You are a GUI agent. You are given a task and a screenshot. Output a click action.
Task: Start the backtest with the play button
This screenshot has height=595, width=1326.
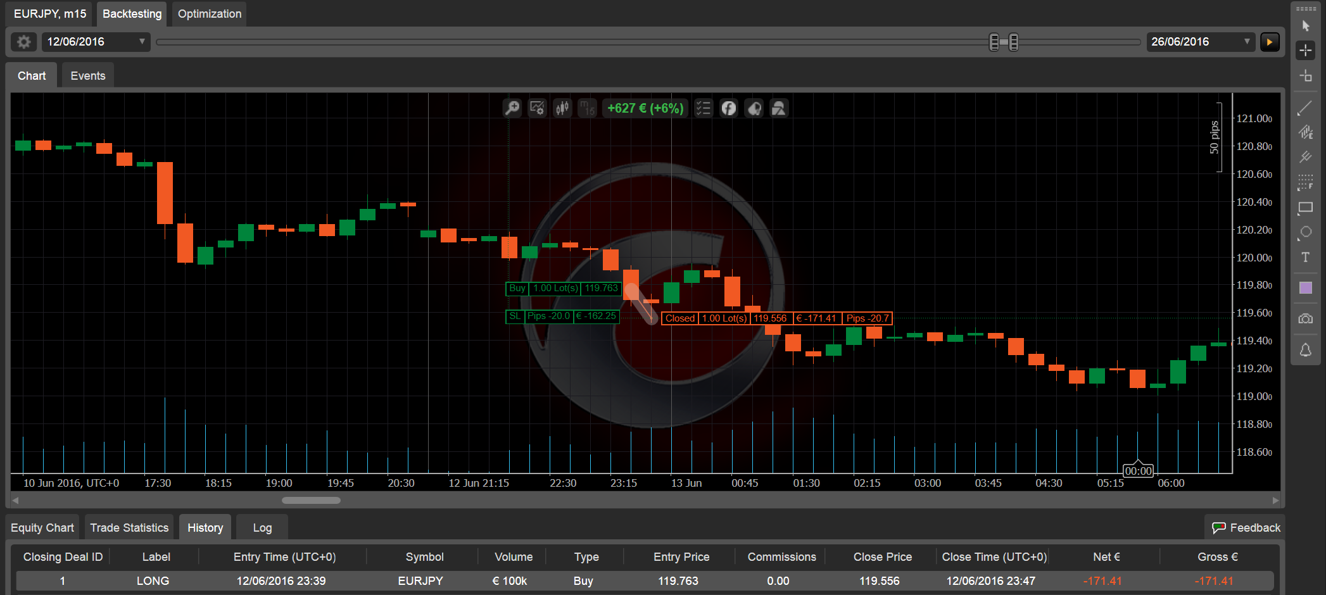click(x=1270, y=42)
